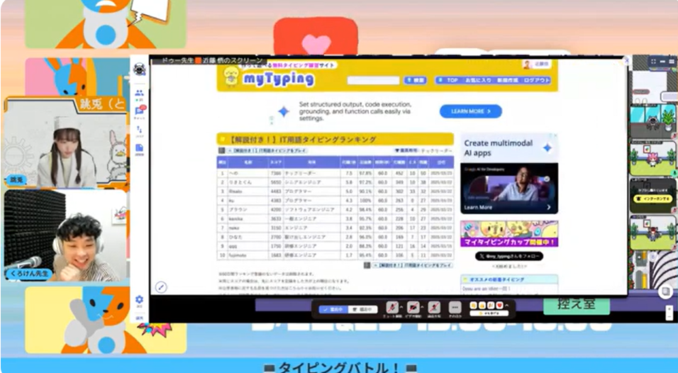
Task: Click the X follow button
Action: coord(509,256)
